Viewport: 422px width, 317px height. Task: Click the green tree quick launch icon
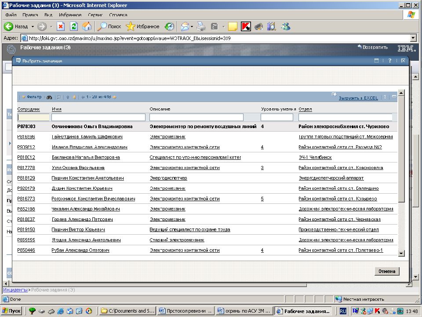(32, 311)
